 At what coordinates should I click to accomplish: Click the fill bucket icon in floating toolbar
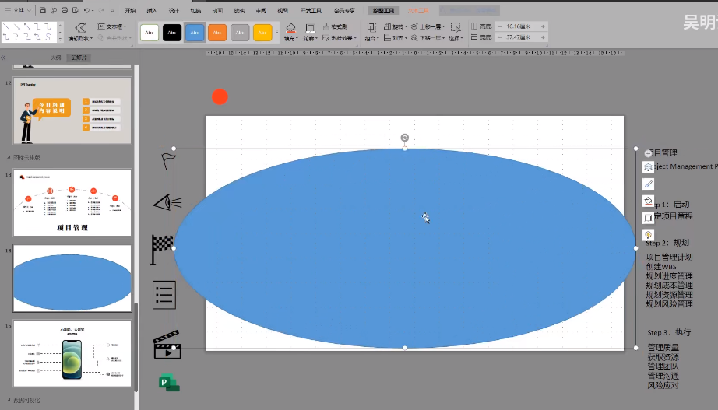coord(648,201)
